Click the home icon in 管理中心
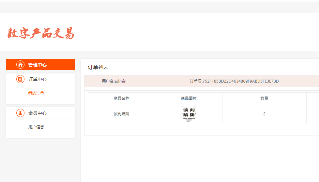 click(20, 65)
